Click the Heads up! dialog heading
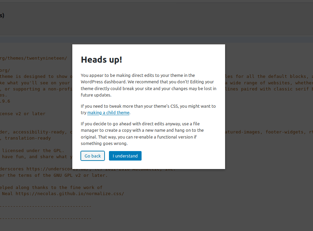The width and height of the screenshot is (313, 231). click(102, 60)
